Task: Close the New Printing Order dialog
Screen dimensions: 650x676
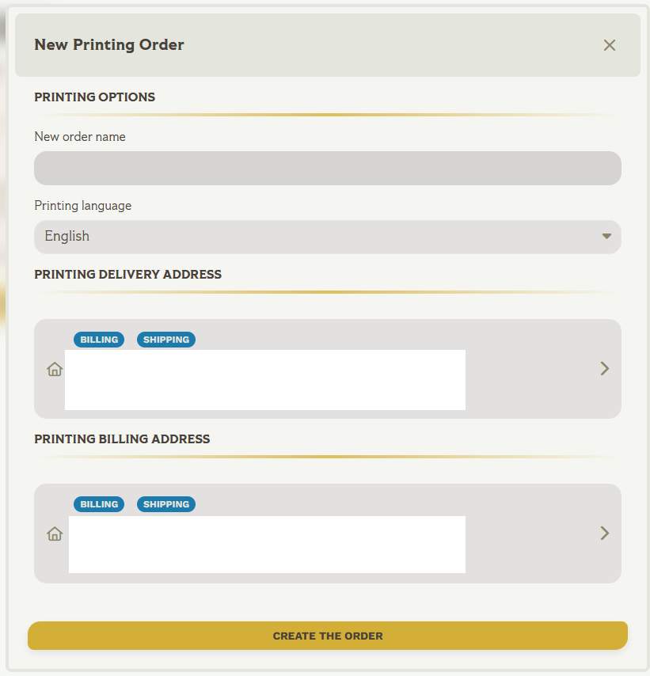Action: click(609, 45)
